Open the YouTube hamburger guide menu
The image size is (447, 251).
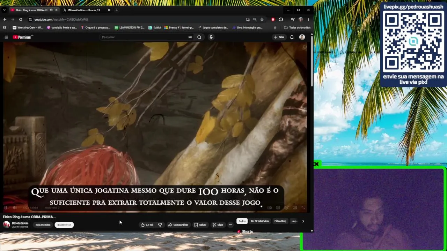(x=6, y=37)
